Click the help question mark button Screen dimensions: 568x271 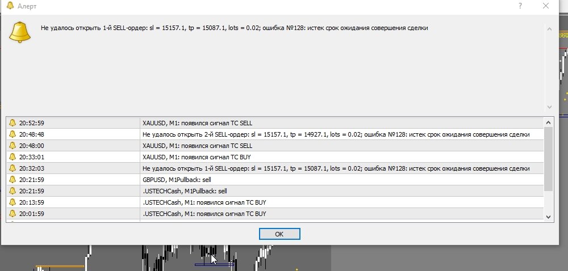pyautogui.click(x=520, y=6)
